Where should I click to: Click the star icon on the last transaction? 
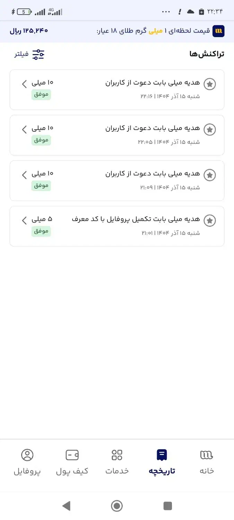click(209, 220)
